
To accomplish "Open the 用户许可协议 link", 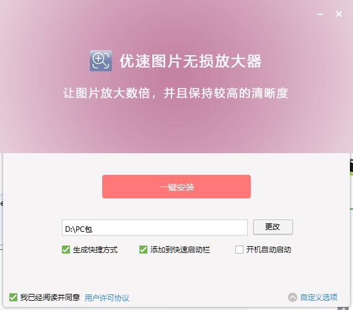I will click(107, 298).
